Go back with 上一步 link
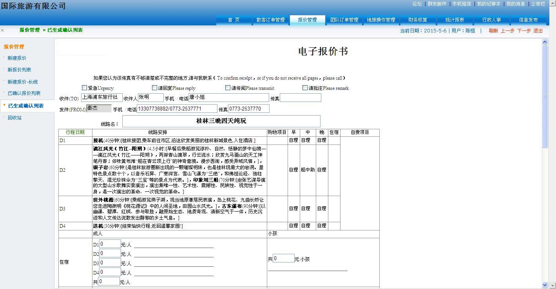Image resolution: width=556 pixels, height=289 pixels. coord(507,31)
